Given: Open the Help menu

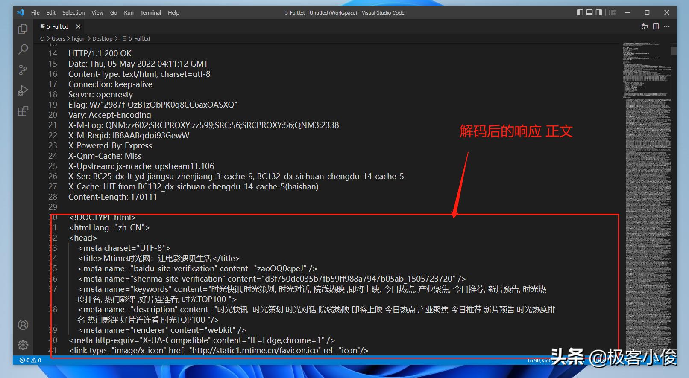Looking at the screenshot, I should click(173, 13).
